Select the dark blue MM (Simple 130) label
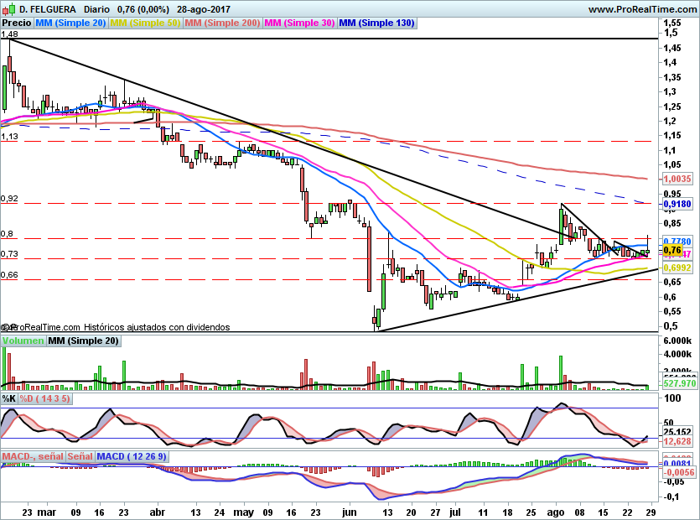The height and width of the screenshot is (520, 700). click(376, 23)
